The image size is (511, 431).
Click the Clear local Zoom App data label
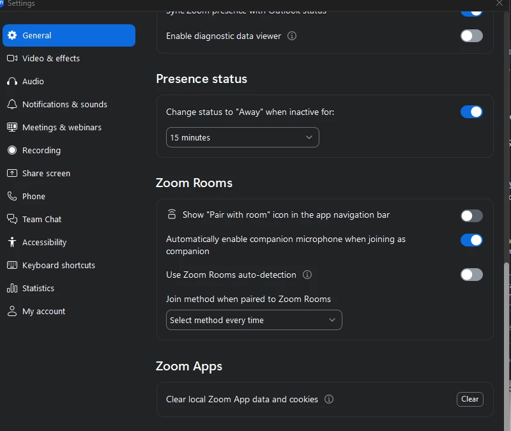click(242, 400)
